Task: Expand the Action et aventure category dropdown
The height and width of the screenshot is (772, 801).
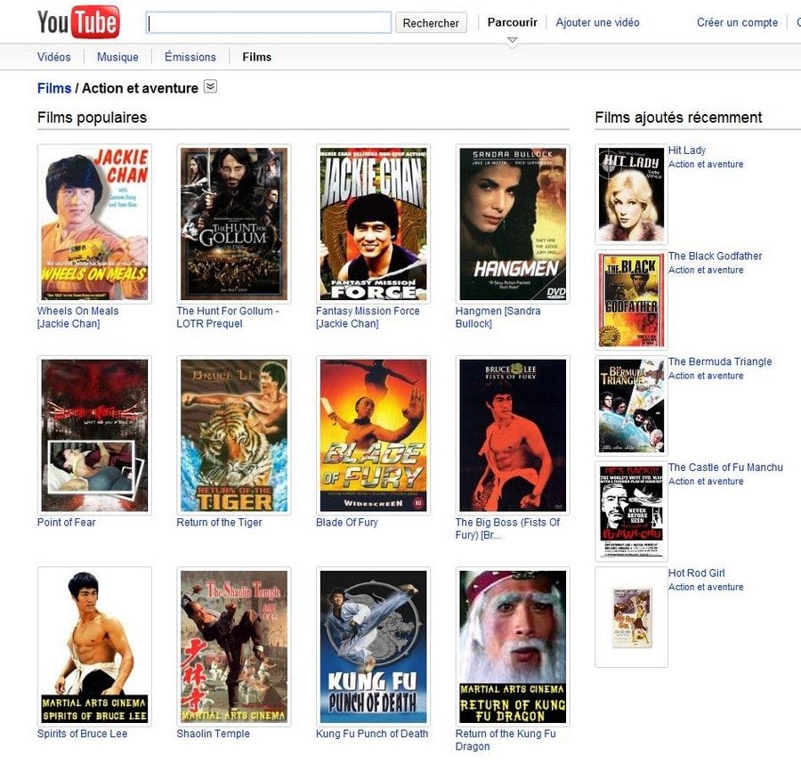Action: pyautogui.click(x=210, y=86)
